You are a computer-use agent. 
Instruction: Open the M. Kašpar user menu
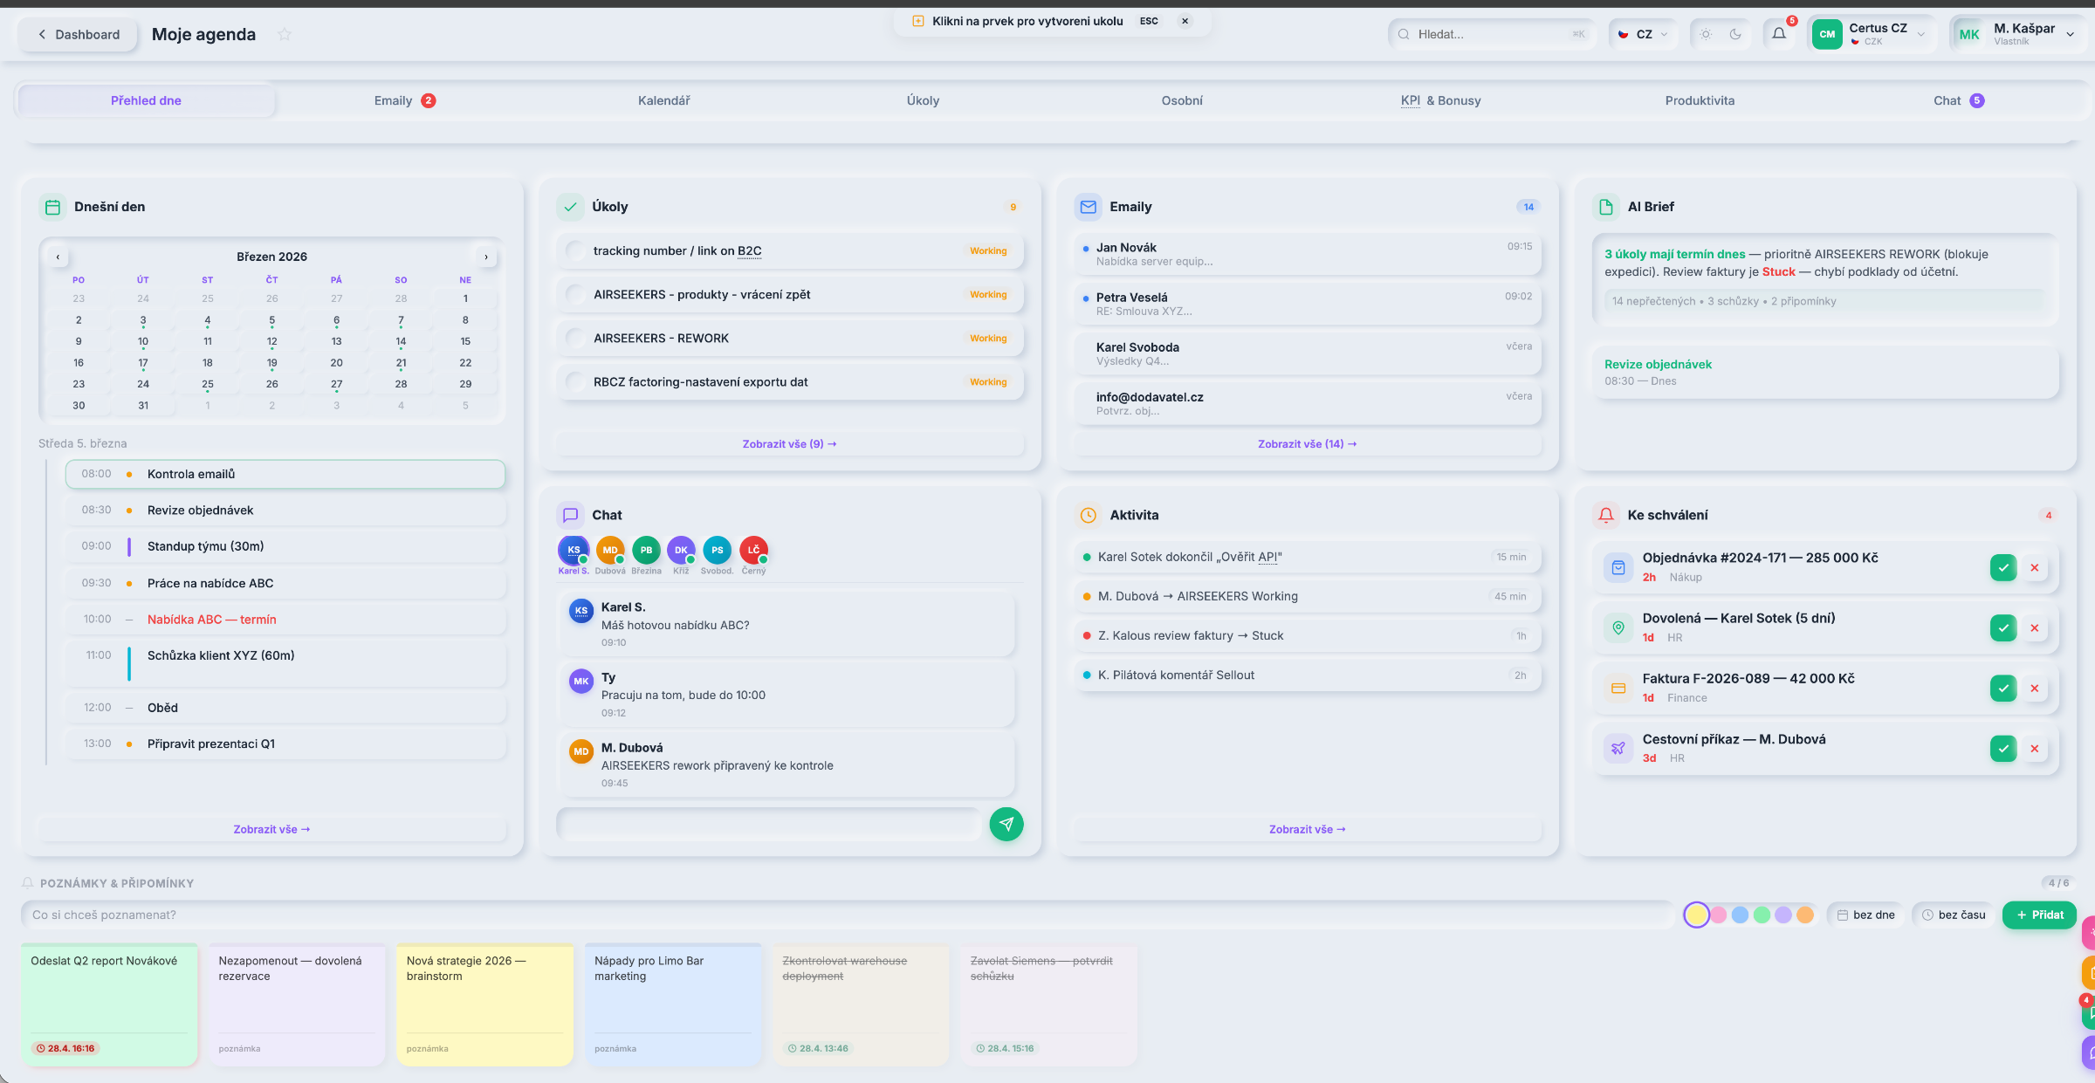2016,34
